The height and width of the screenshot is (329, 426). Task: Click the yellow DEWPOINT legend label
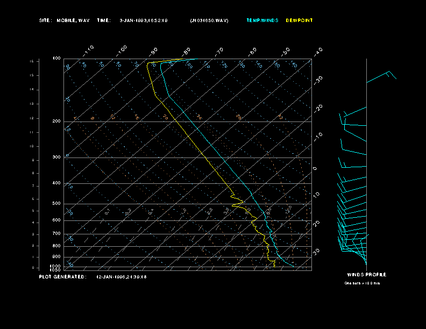click(299, 20)
